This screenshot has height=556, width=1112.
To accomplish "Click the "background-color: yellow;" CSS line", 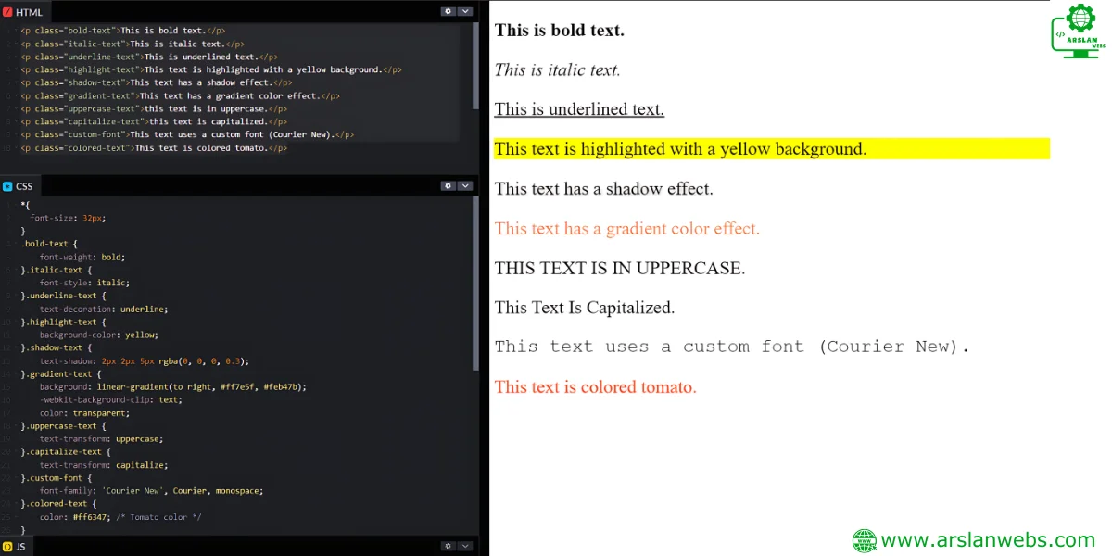I will pyautogui.click(x=99, y=335).
